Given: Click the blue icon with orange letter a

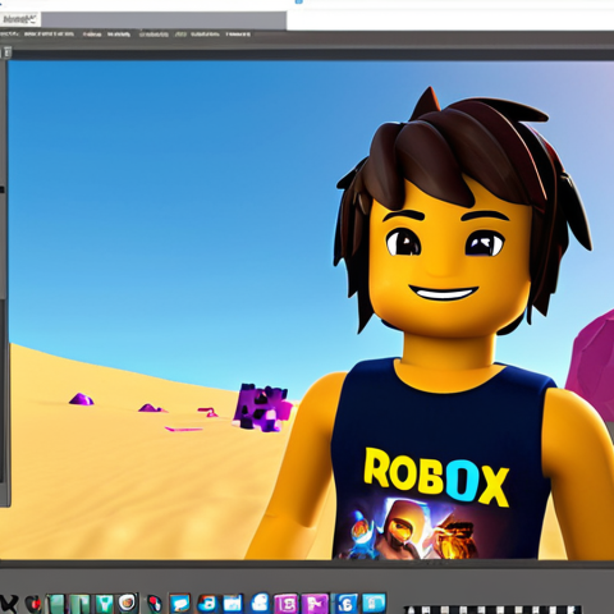Looking at the screenshot, I should point(207,603).
